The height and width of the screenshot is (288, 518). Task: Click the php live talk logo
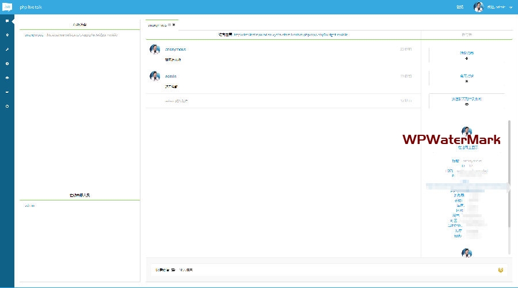click(x=7, y=7)
